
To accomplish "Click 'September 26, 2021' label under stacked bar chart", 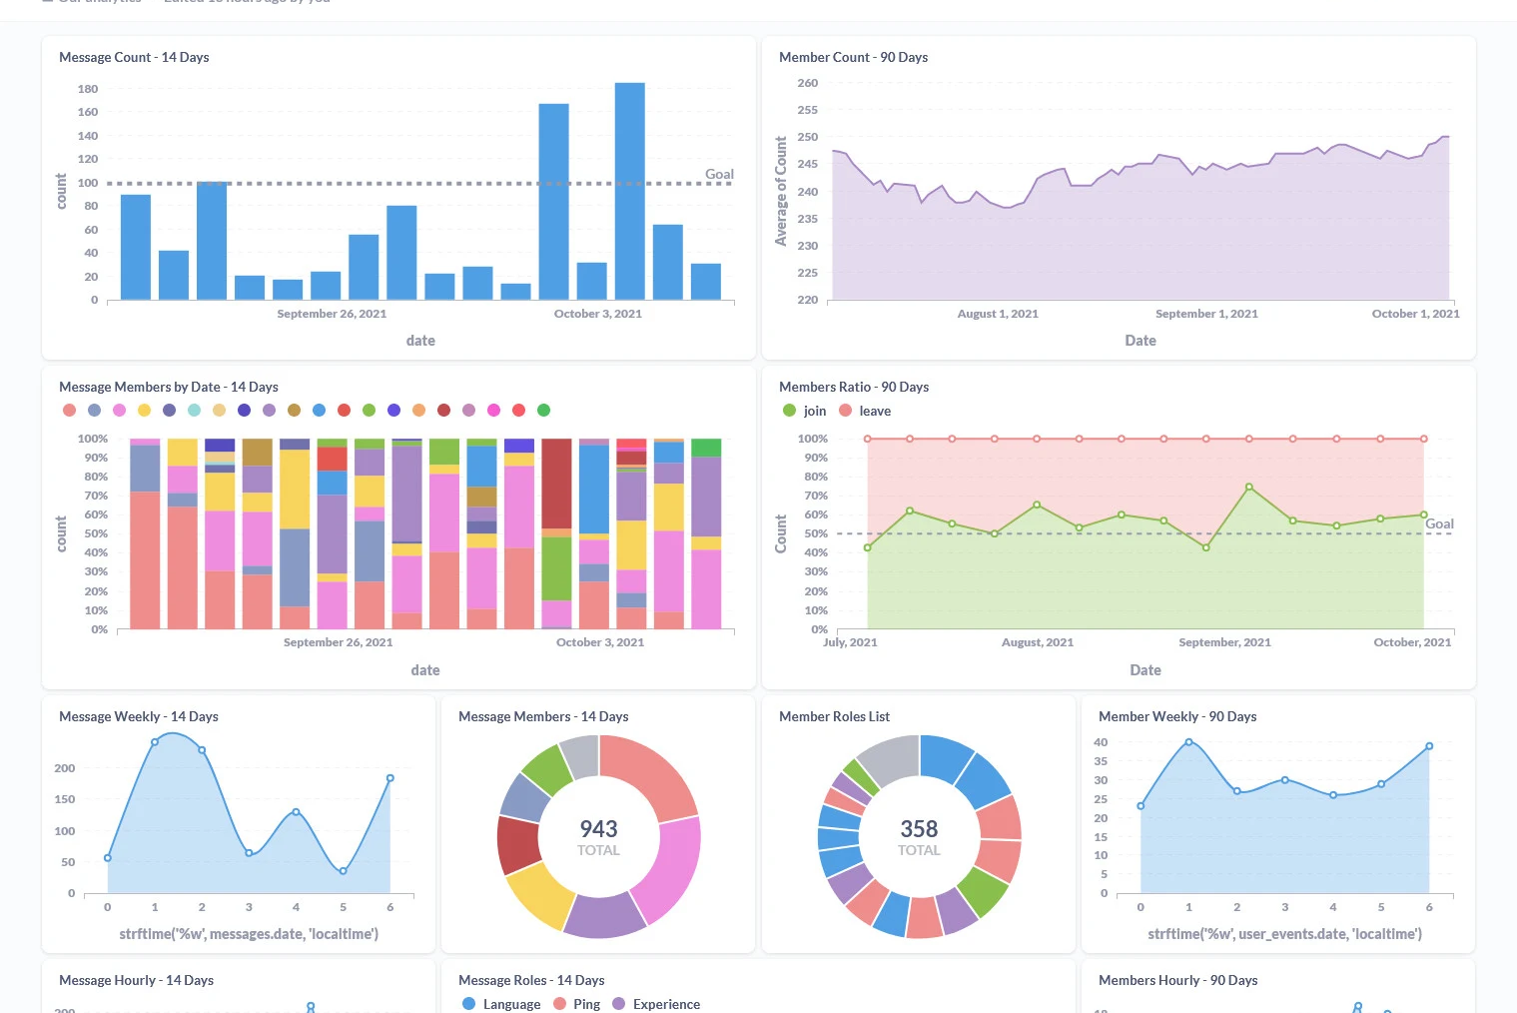I will (338, 642).
